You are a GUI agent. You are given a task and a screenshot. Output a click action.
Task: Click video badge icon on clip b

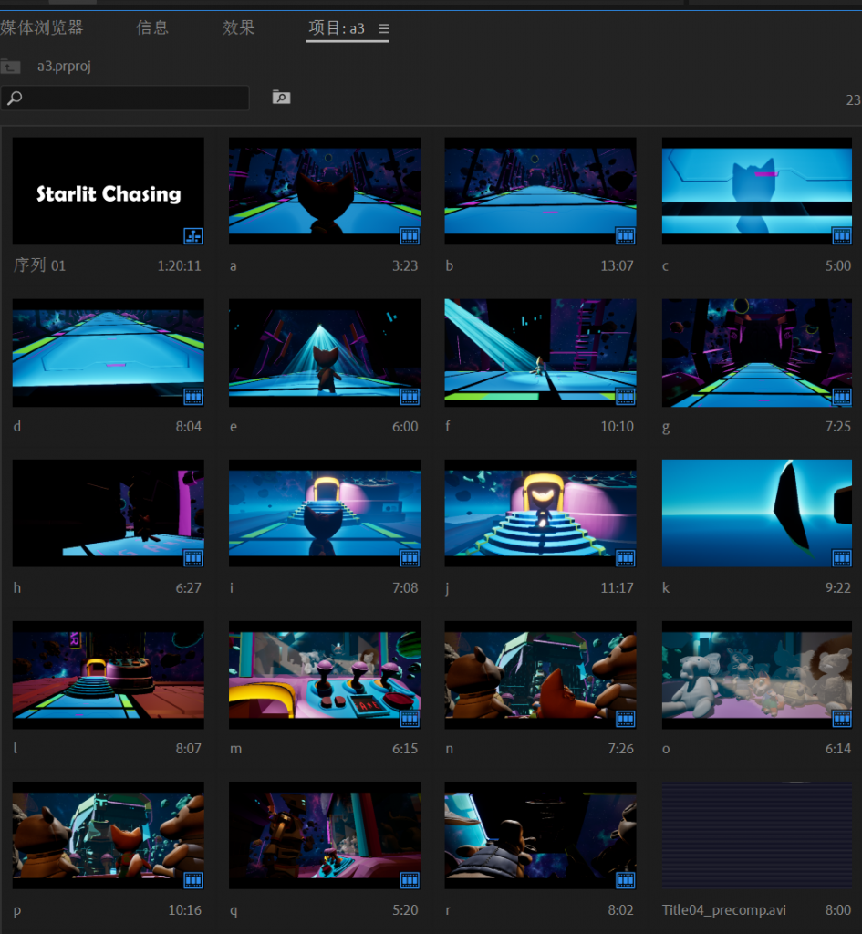[625, 236]
